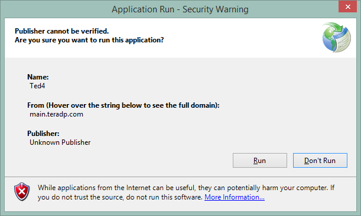Click the red shield warning icon
This screenshot has width=361, height=216.
click(22, 191)
